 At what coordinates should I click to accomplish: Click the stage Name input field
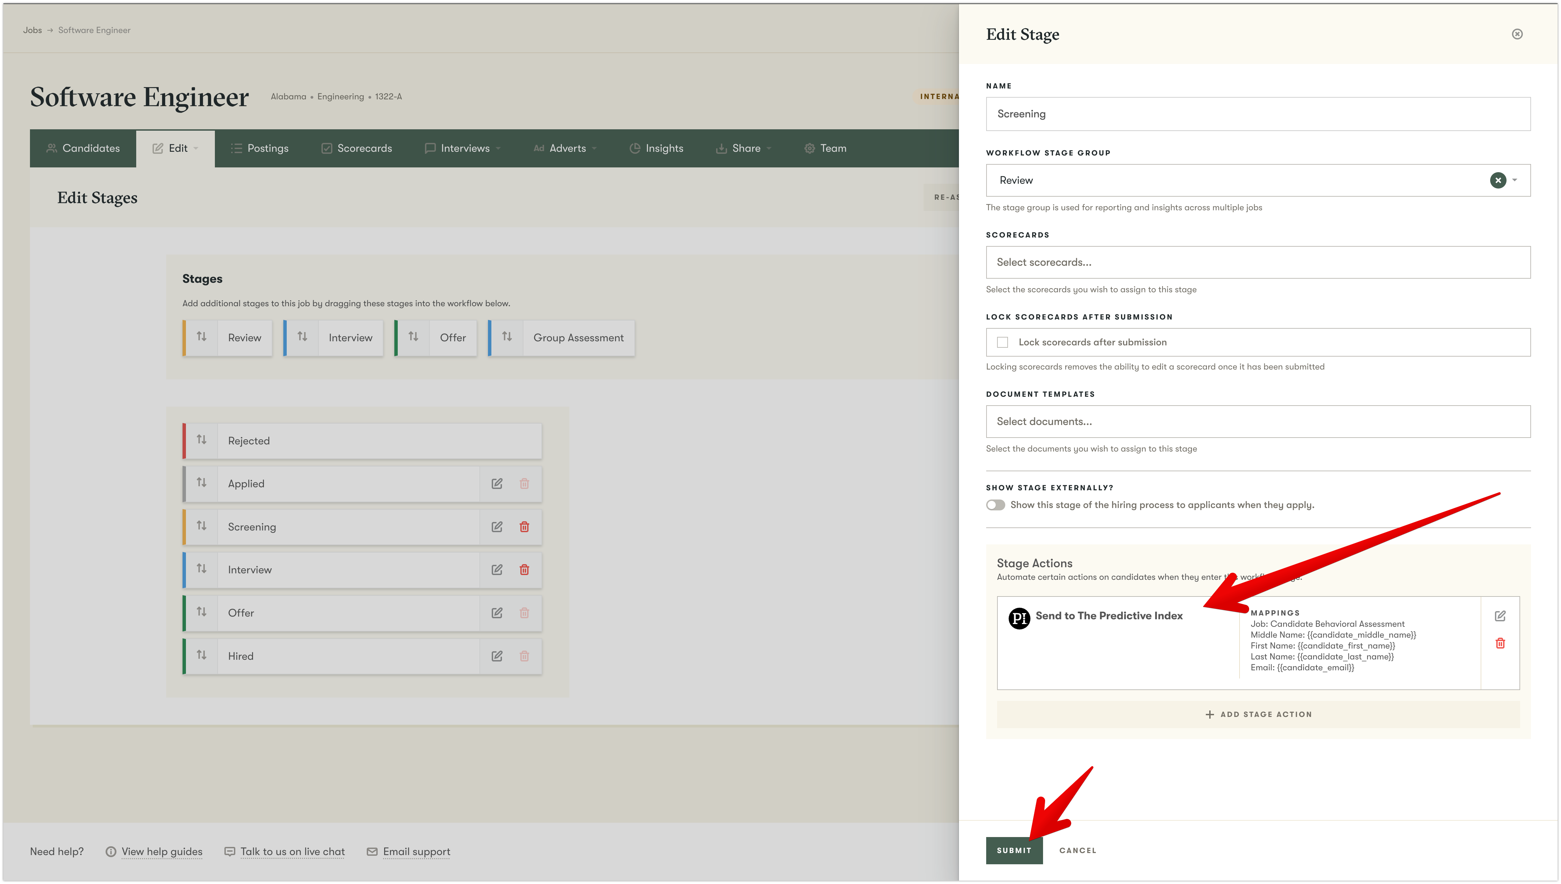[x=1257, y=114]
